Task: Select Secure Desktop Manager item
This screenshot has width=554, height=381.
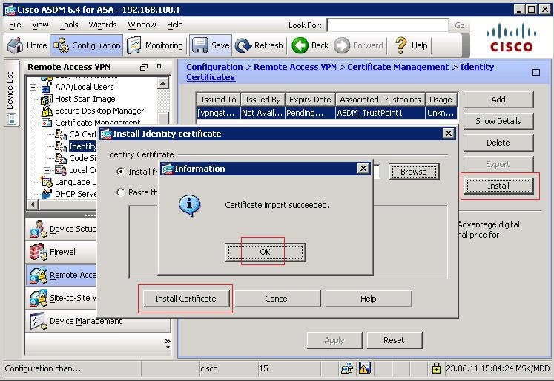Action: [99, 111]
